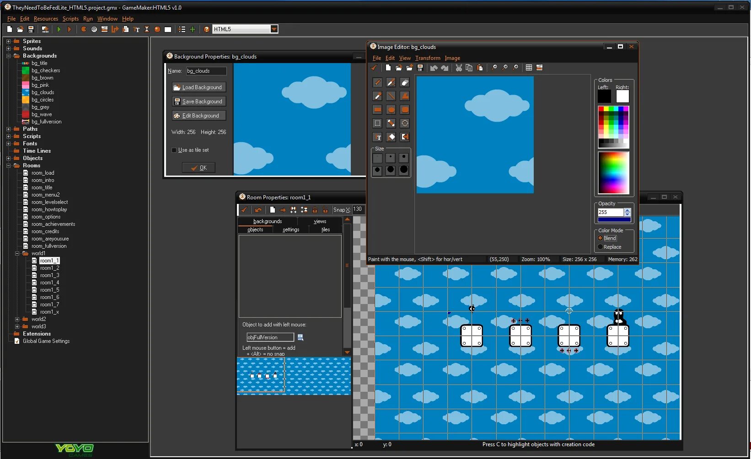Create a new room from main toolbar
The image size is (751, 459).
point(168,29)
